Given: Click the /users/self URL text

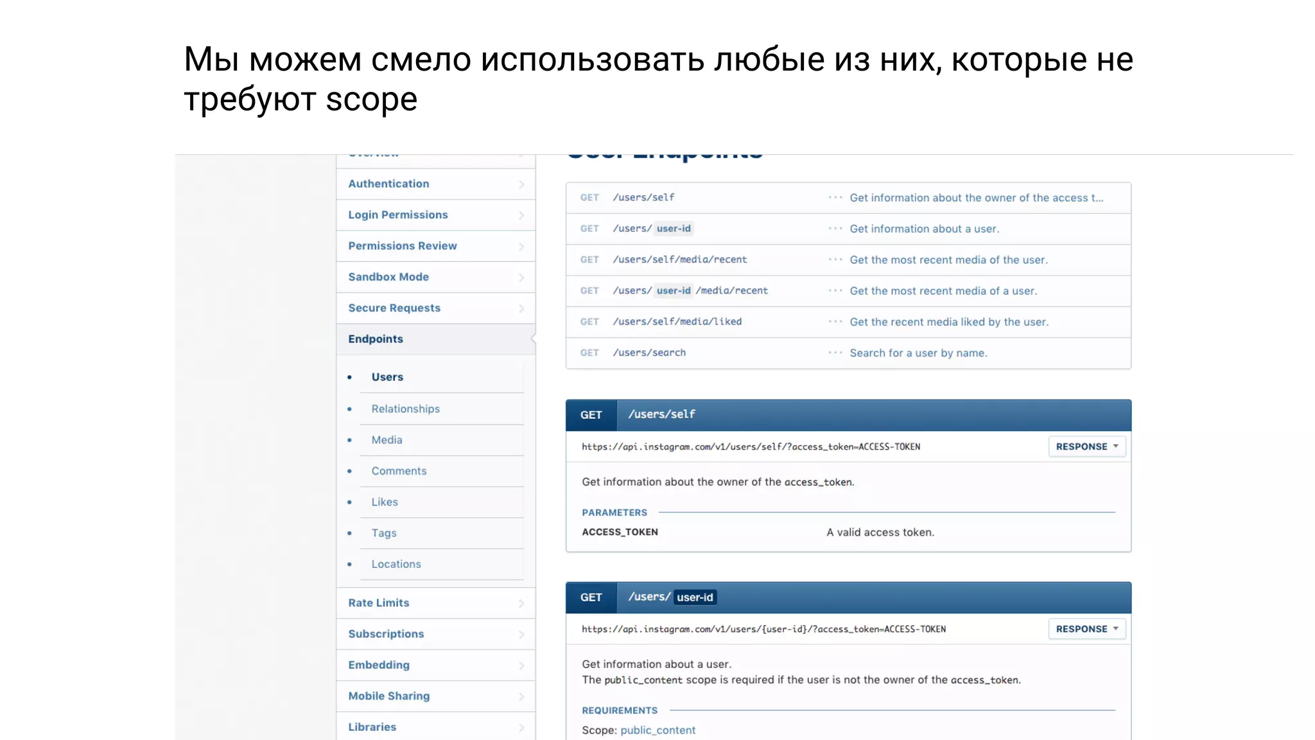Looking at the screenshot, I should [751, 446].
